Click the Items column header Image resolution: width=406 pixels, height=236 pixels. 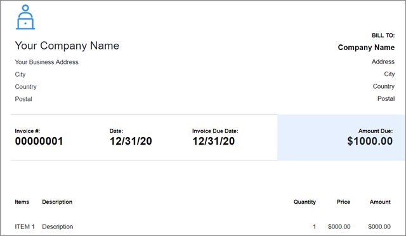click(x=22, y=202)
